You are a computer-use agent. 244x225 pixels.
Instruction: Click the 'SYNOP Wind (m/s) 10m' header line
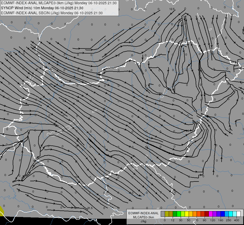coord(42,8)
